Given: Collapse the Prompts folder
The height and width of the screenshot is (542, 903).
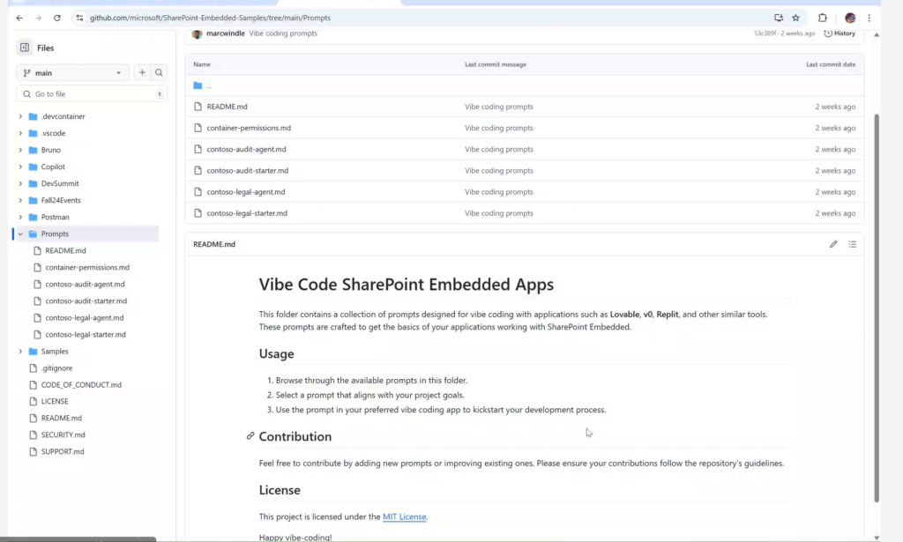Looking at the screenshot, I should [x=21, y=234].
